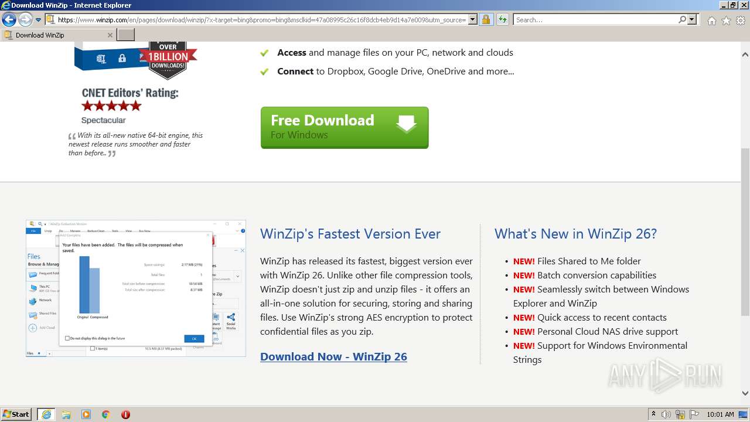
Task: Click the network tray icon
Action: [680, 414]
